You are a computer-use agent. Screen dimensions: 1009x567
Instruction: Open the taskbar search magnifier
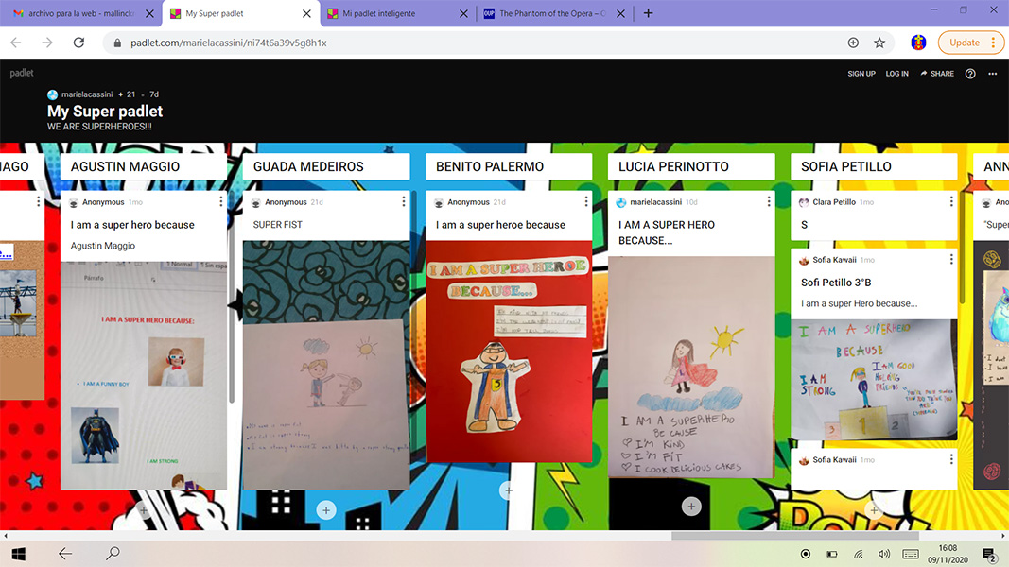[113, 554]
